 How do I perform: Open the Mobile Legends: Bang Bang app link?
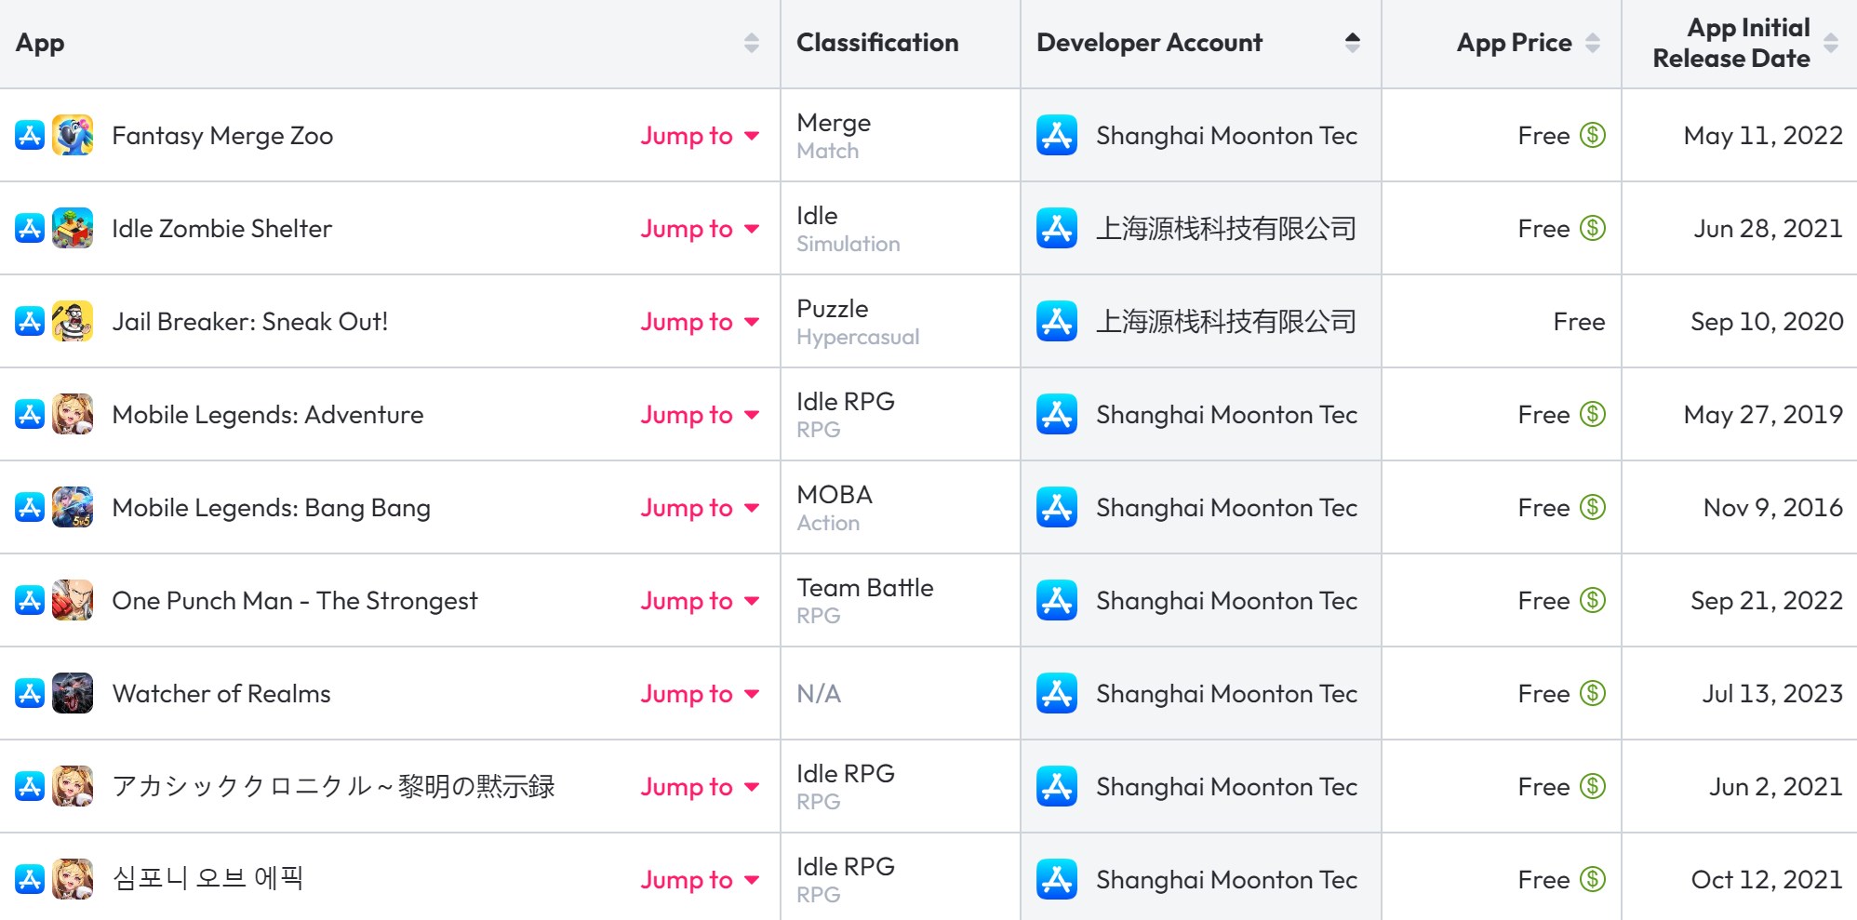(271, 508)
